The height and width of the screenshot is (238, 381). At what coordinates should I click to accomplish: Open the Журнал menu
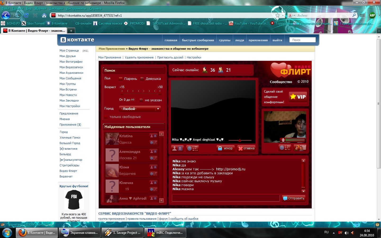coord(40,8)
